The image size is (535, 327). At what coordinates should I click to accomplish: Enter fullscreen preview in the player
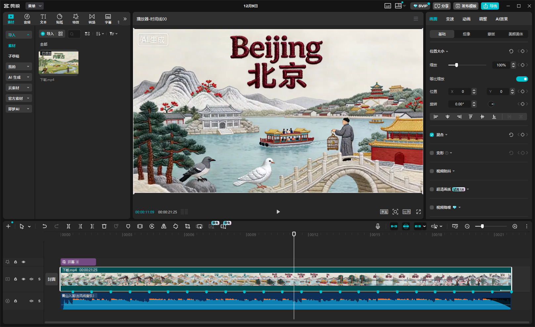click(418, 212)
